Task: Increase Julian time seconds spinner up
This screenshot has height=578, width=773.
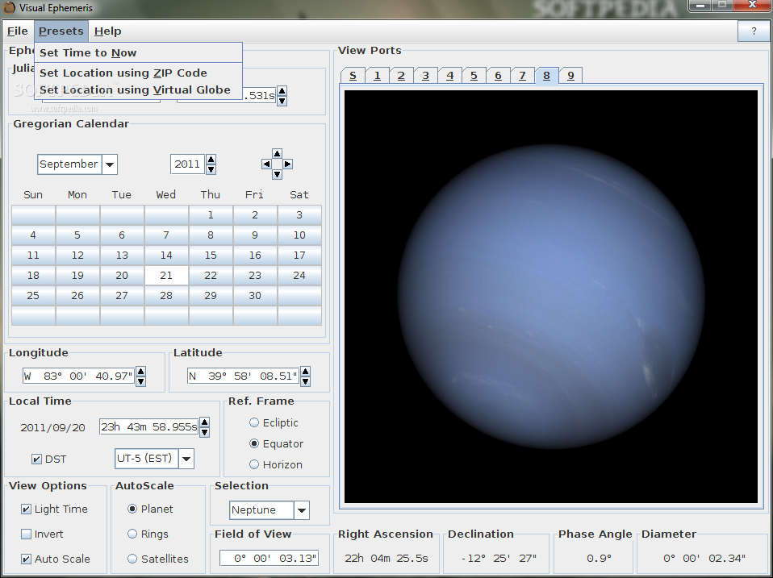Action: click(x=282, y=90)
